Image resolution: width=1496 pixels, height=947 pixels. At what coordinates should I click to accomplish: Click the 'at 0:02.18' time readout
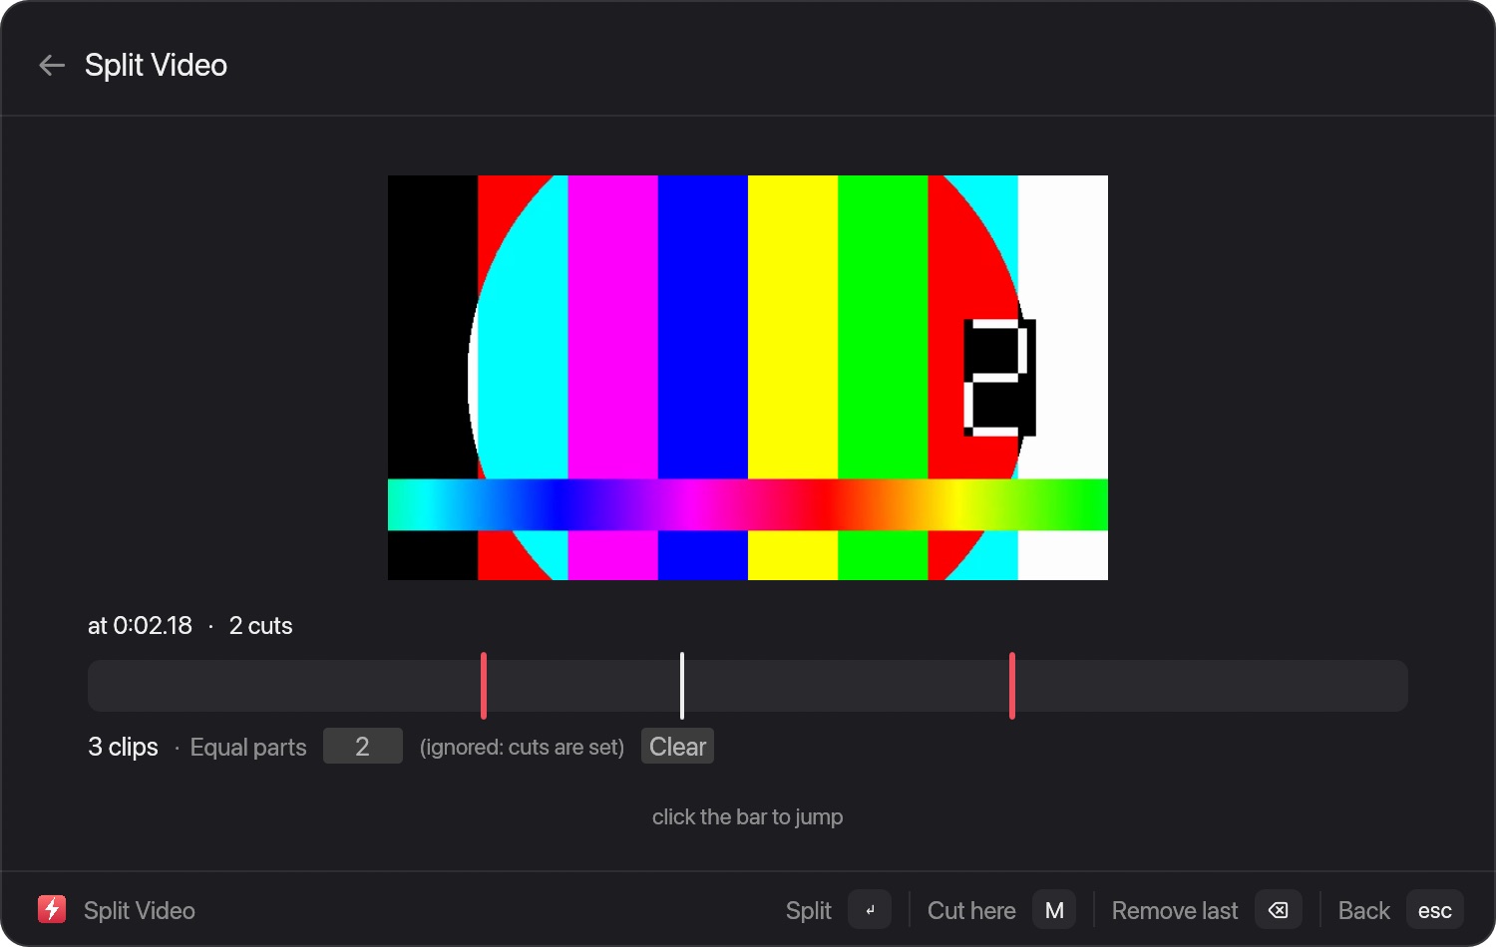(x=140, y=626)
